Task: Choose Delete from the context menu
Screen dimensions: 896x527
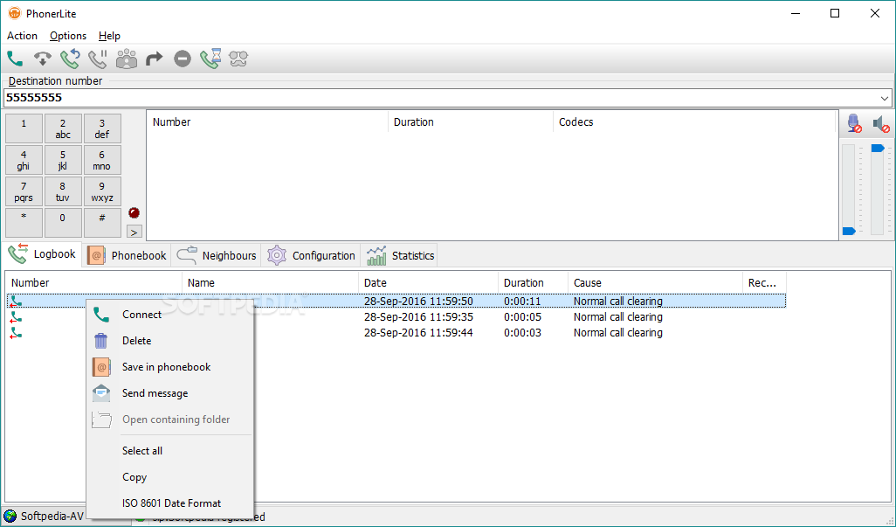Action: [169, 341]
